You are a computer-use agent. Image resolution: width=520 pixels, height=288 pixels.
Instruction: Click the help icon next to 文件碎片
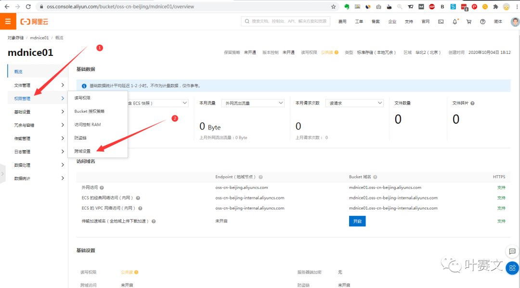(x=472, y=103)
